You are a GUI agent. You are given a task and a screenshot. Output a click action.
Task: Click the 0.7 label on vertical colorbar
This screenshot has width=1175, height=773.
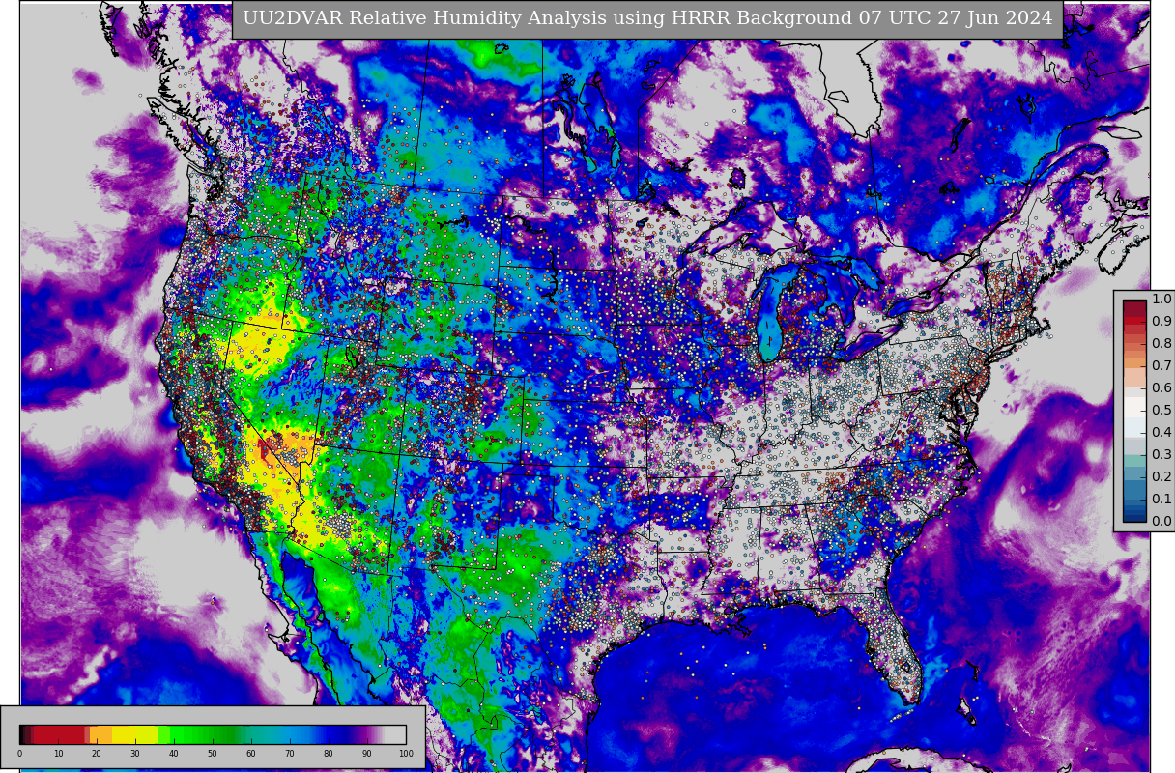(1161, 365)
